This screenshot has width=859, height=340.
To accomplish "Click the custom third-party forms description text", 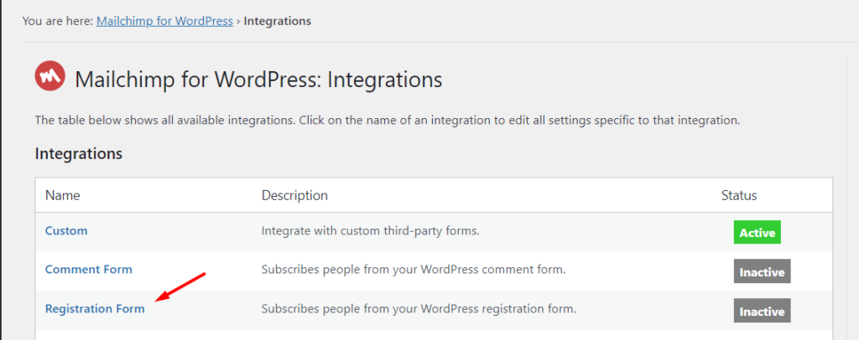I will pyautogui.click(x=370, y=230).
